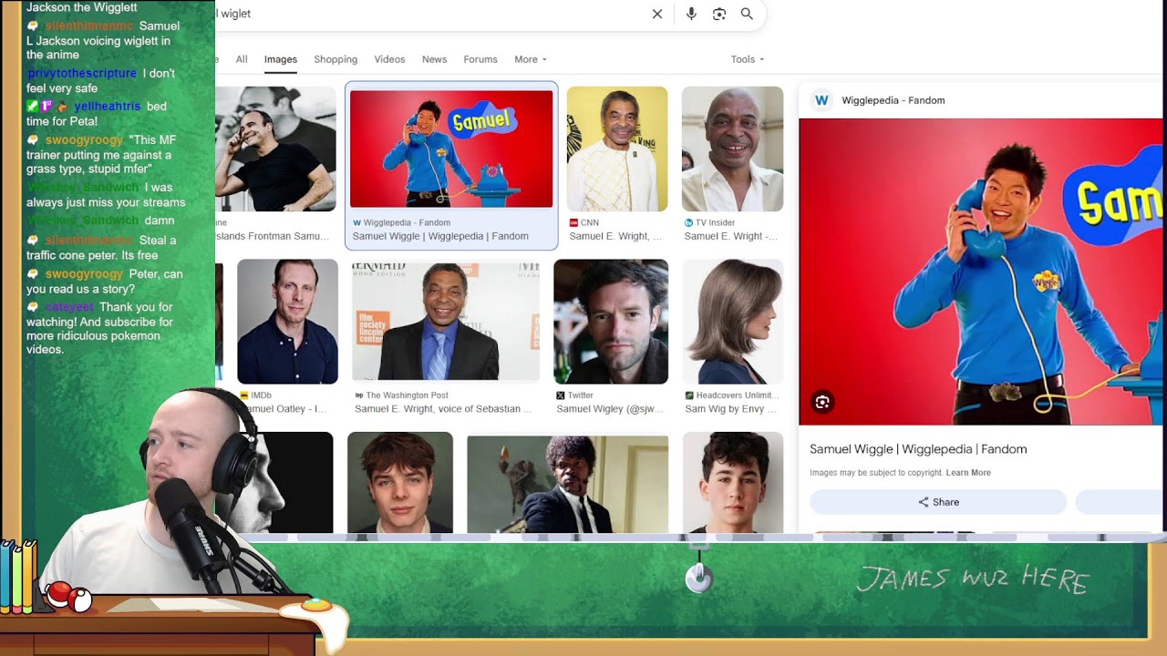The height and width of the screenshot is (656, 1167).
Task: Click the Lens icon on the large preview image
Action: [822, 402]
